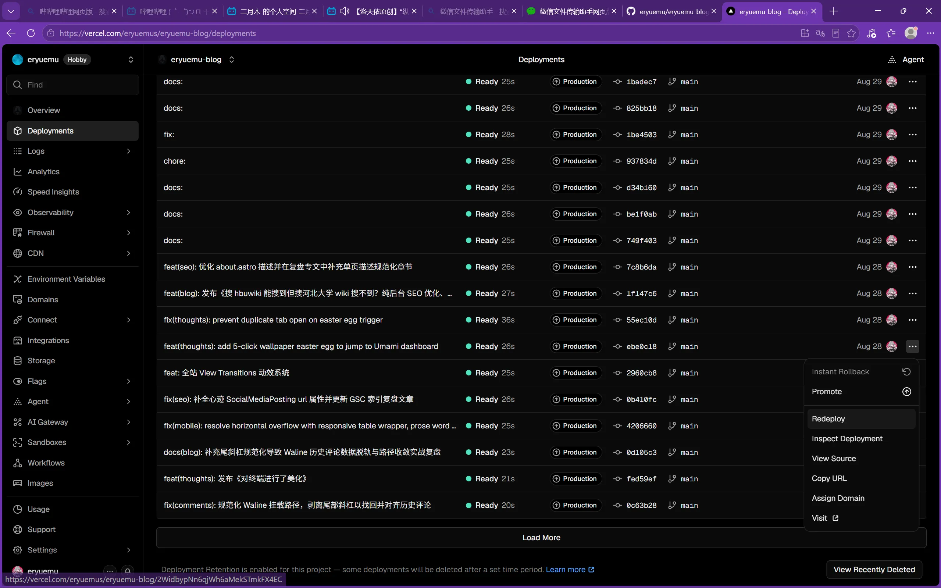941x588 pixels.
Task: Click Visit in the context menu
Action: click(x=861, y=518)
